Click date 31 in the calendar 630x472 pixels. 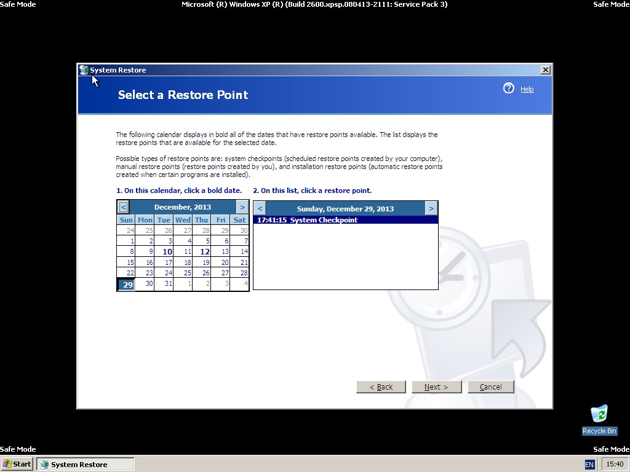[x=164, y=284]
